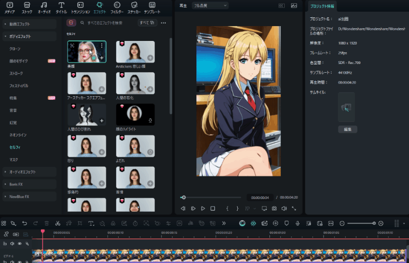409x263 pixels.
Task: Set the mark out right brace icon
Action: pyautogui.click(x=237, y=208)
